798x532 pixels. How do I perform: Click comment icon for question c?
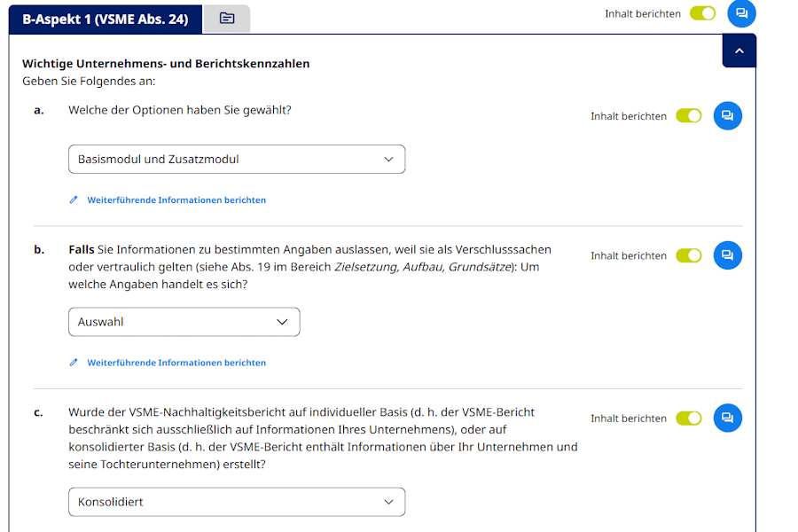(x=727, y=419)
